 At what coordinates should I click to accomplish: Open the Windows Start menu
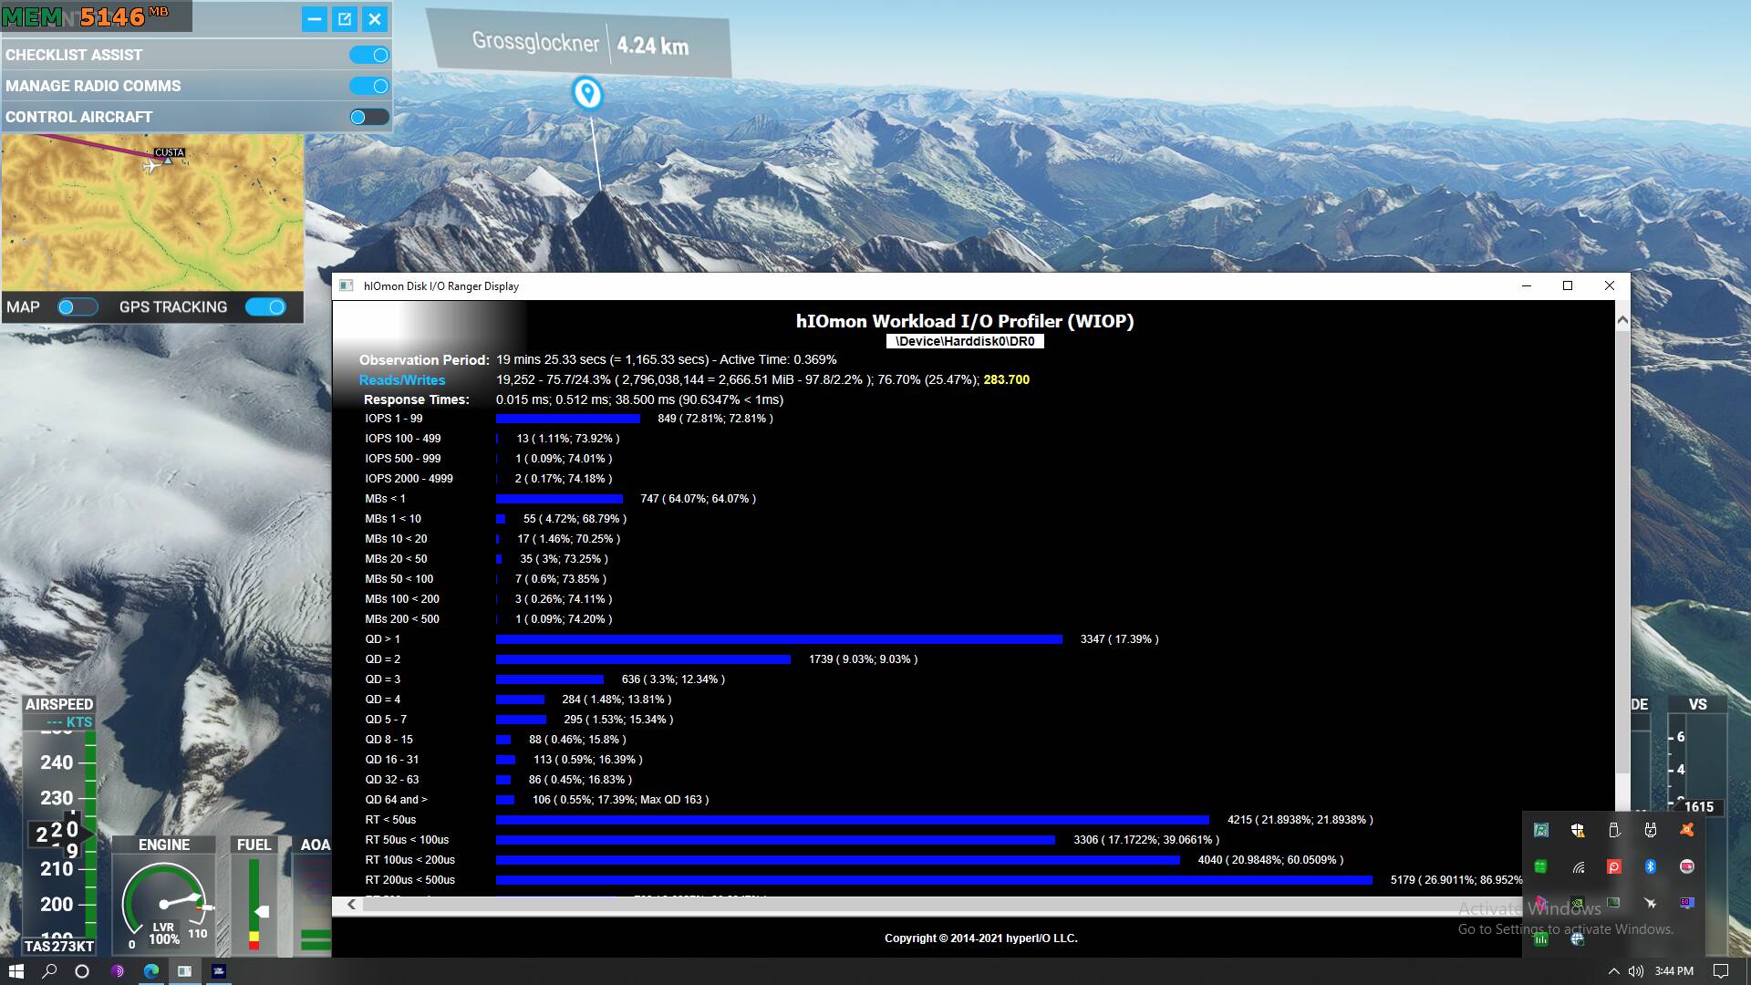click(x=16, y=971)
